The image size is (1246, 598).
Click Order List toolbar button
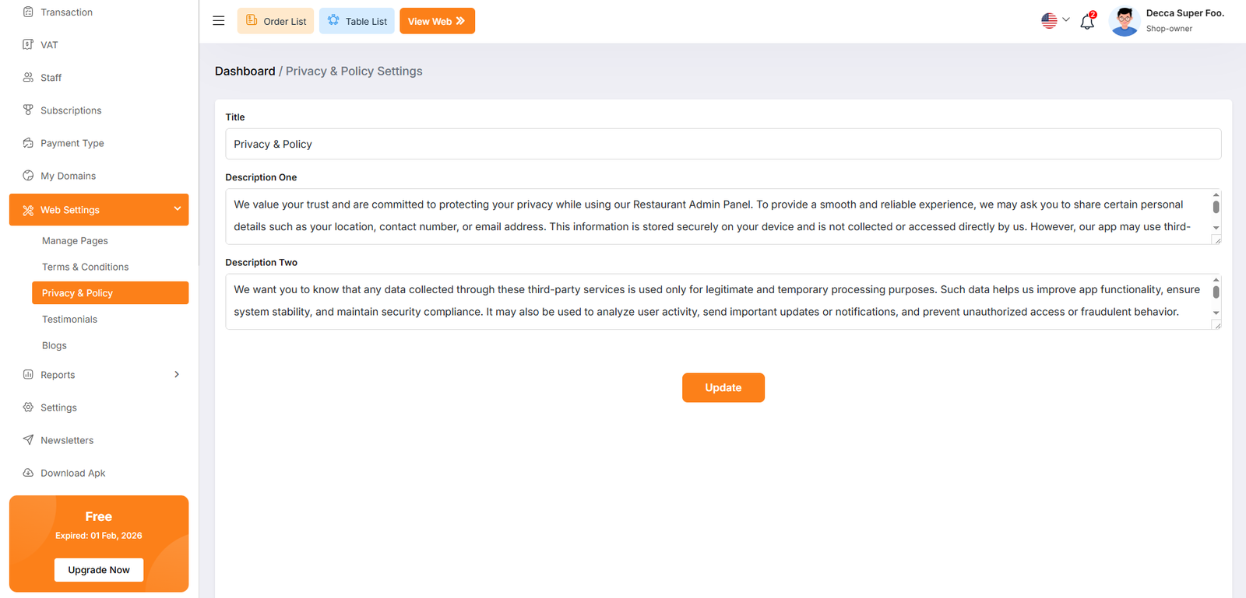(x=276, y=21)
